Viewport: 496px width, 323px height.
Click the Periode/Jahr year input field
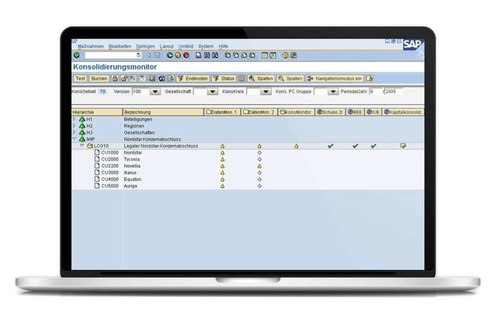coord(393,92)
